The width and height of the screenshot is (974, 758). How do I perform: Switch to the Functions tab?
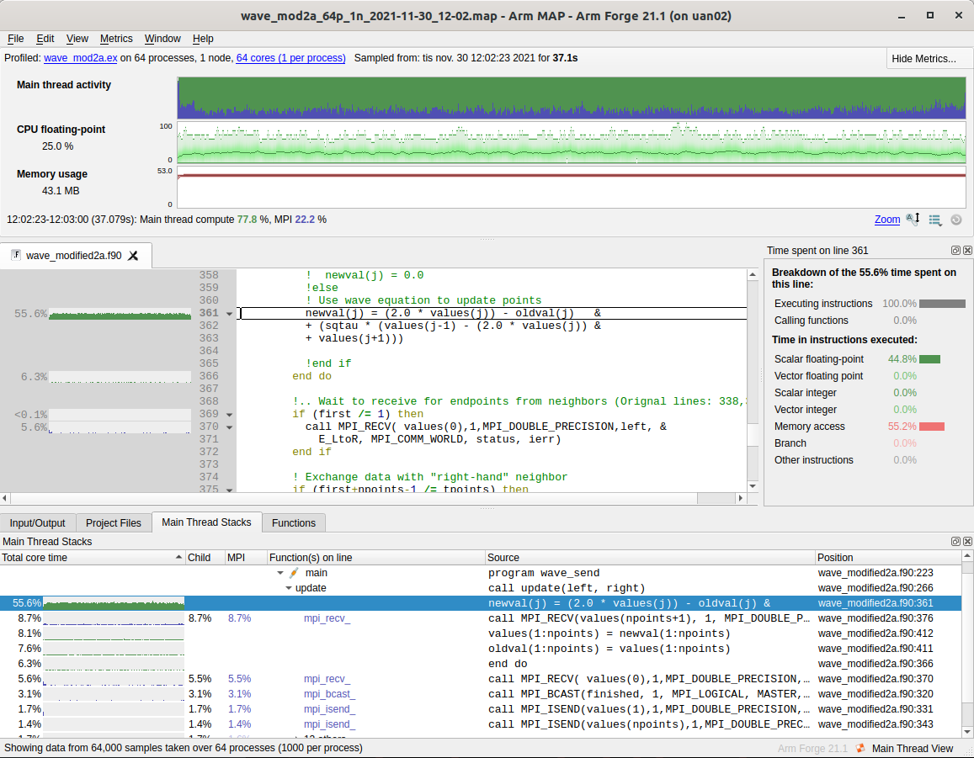[294, 523]
